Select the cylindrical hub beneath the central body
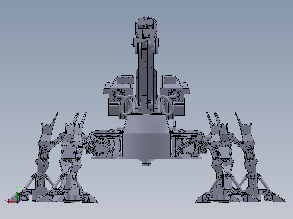Image resolution: width=293 pixels, height=219 pixels. [146, 163]
